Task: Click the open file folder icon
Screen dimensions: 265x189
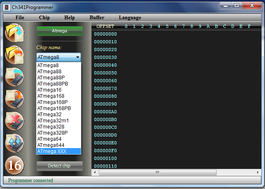Action: (x=14, y=33)
